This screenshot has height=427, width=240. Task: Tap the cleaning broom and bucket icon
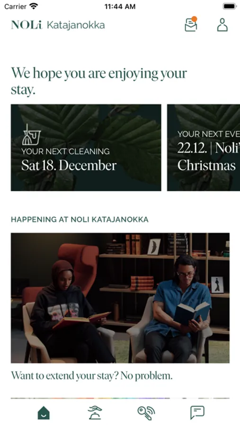(x=31, y=135)
